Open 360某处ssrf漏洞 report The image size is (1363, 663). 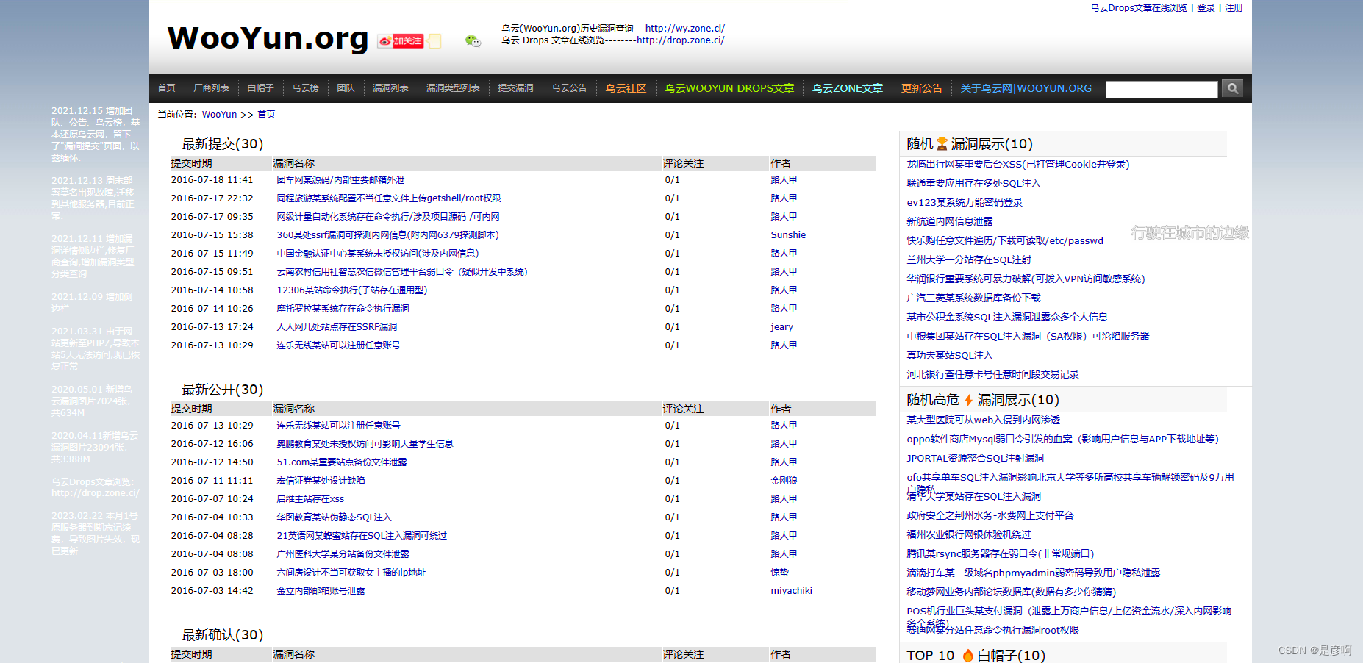pyautogui.click(x=388, y=235)
